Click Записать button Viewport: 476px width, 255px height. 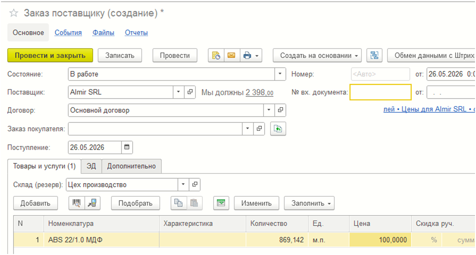[x=120, y=55]
